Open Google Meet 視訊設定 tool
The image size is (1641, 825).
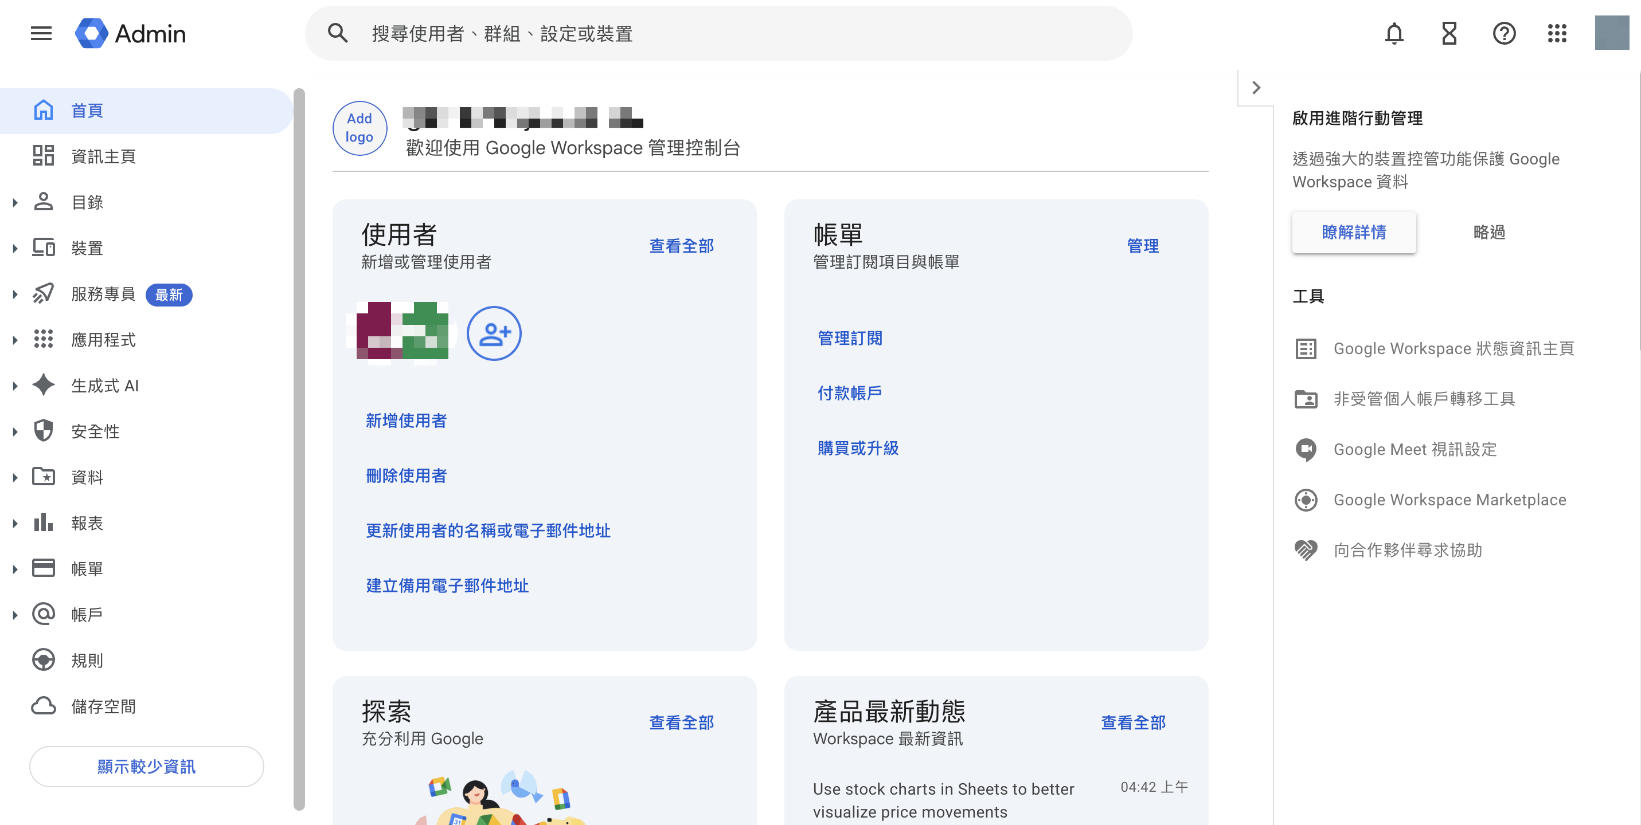[1396, 449]
